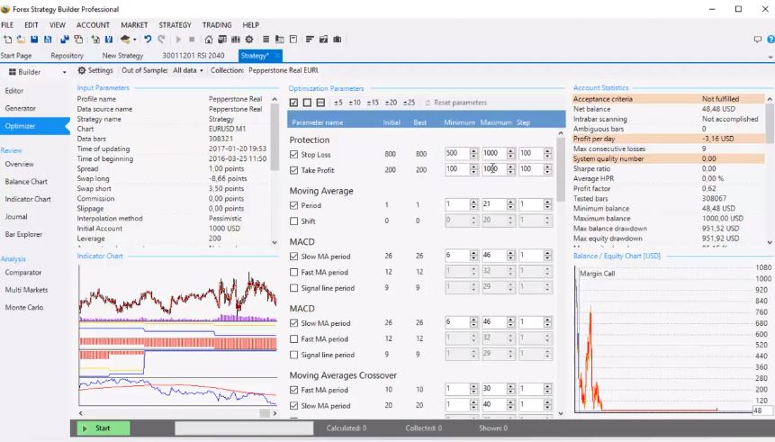This screenshot has width=775, height=442.
Task: Click the green Start button
Action: point(104,428)
